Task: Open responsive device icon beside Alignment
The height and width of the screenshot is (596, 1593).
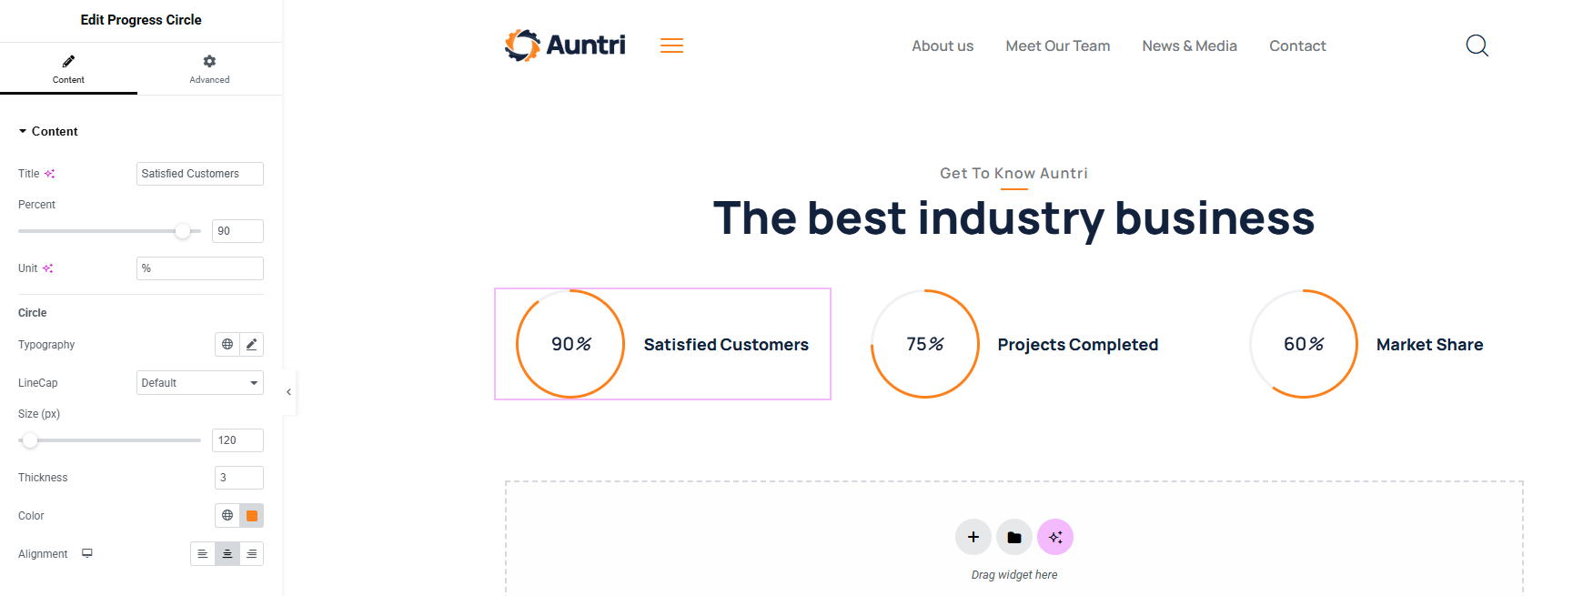Action: pyautogui.click(x=87, y=553)
